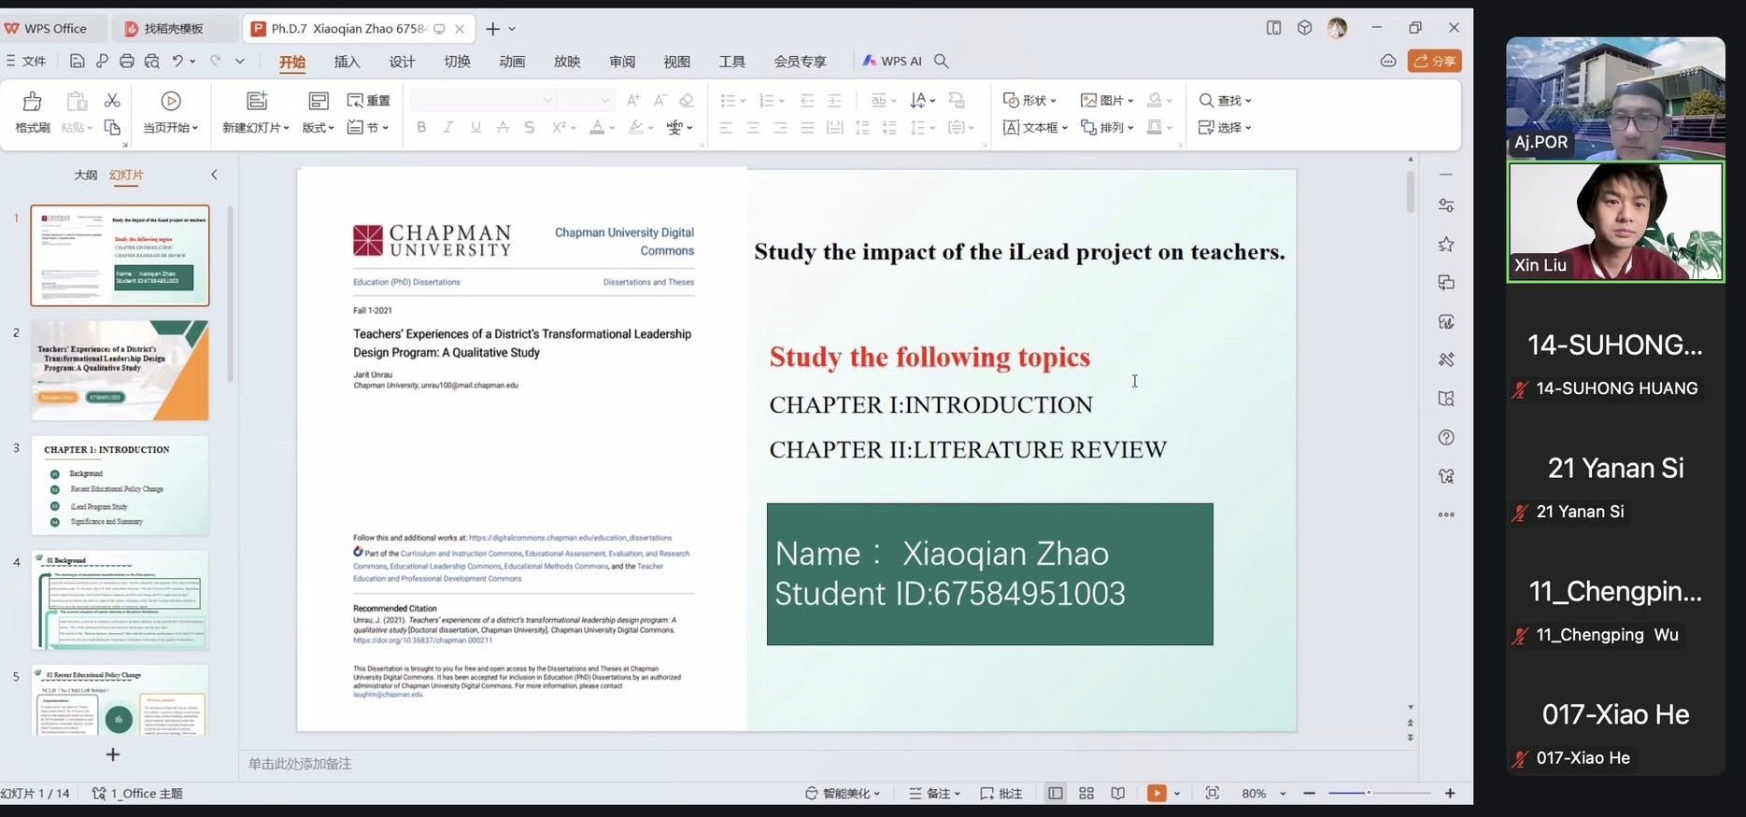Click the search magnifier next to WPS AI
This screenshot has height=817, width=1746.
[x=942, y=61]
